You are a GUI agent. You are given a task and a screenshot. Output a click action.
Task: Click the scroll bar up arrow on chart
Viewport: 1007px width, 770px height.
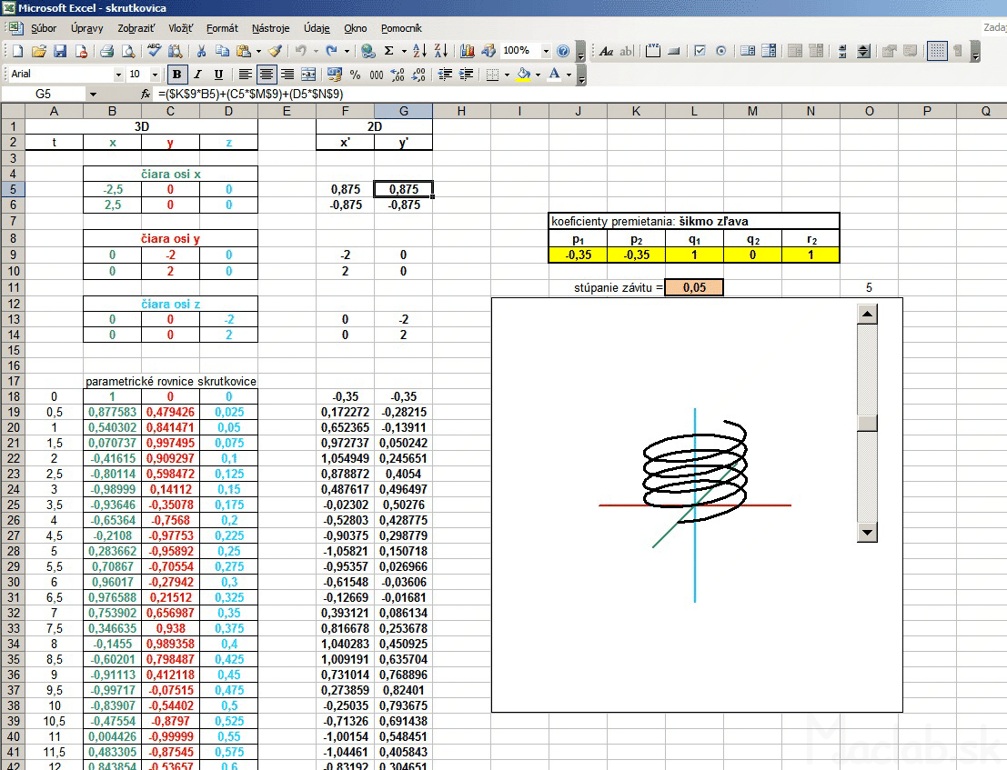(x=867, y=315)
